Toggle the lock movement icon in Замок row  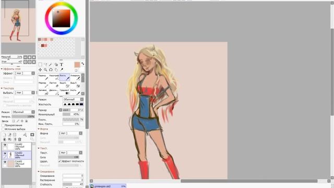(x=22, y=121)
